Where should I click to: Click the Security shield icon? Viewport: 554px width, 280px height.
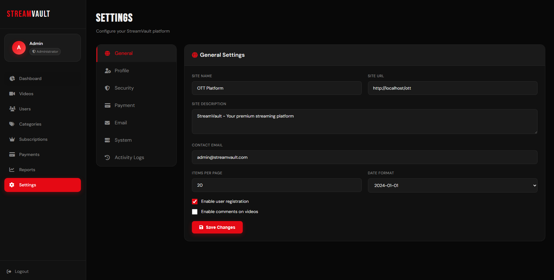107,88
